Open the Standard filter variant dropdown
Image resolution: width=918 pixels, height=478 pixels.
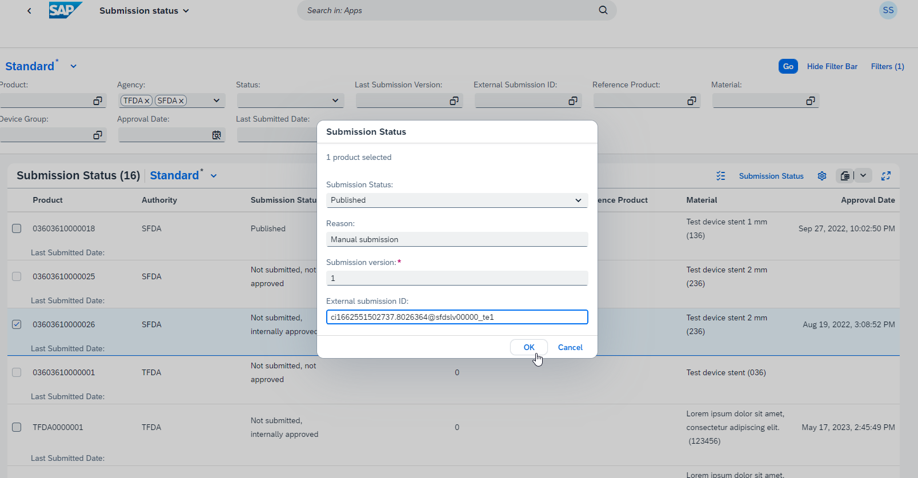pyautogui.click(x=74, y=66)
